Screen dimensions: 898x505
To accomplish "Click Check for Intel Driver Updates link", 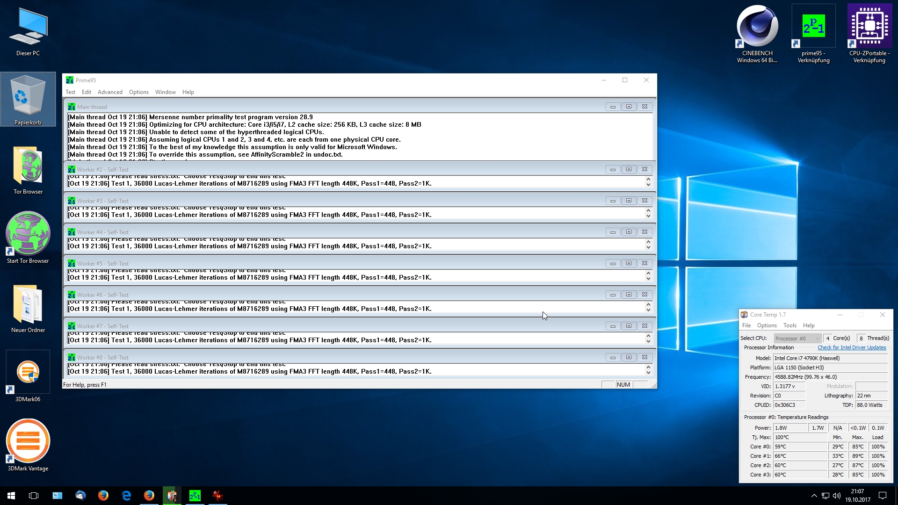I will pos(851,347).
